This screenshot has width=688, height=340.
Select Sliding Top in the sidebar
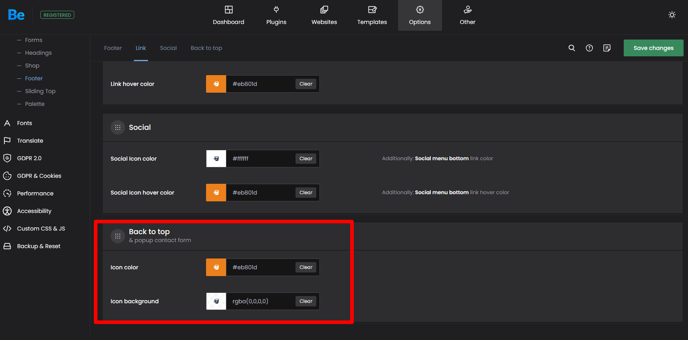coord(40,91)
